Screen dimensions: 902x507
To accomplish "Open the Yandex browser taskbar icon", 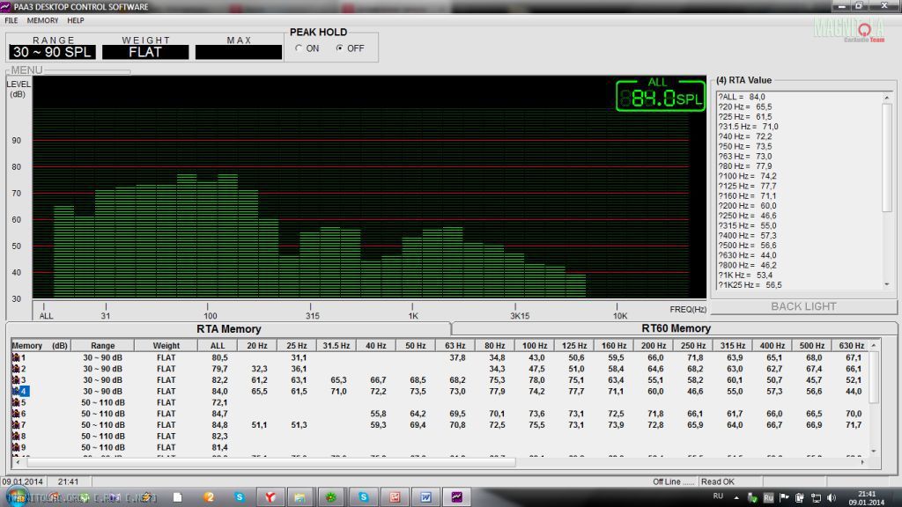I will tap(270, 497).
